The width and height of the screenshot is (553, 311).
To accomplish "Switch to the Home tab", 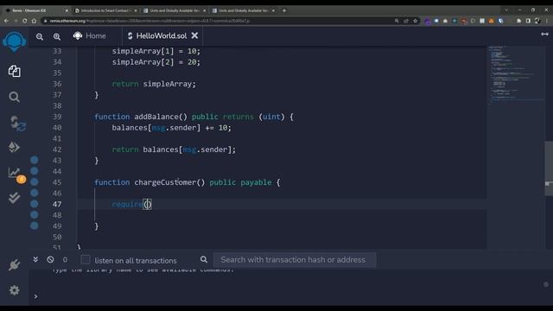I will pyautogui.click(x=90, y=36).
